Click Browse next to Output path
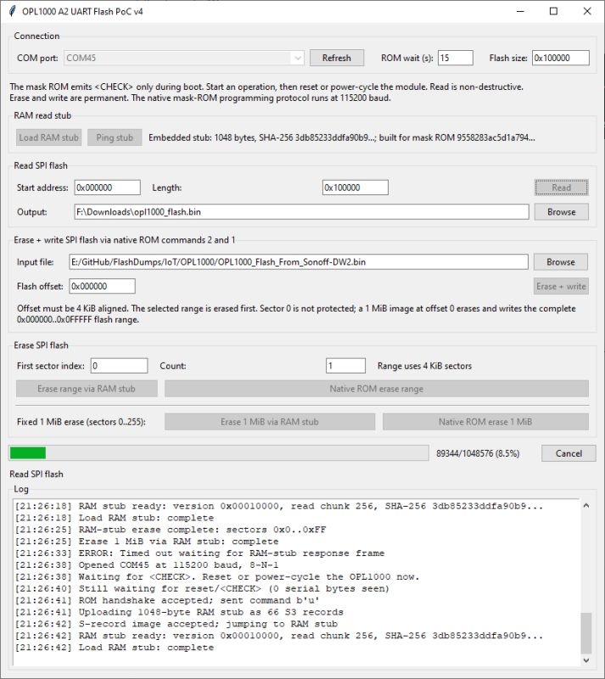 click(561, 211)
